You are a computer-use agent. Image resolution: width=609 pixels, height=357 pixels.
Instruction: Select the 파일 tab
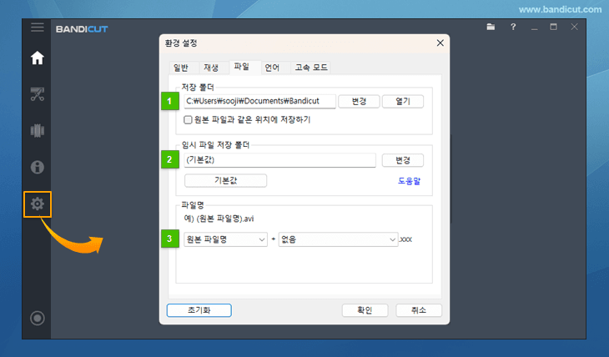tap(242, 67)
